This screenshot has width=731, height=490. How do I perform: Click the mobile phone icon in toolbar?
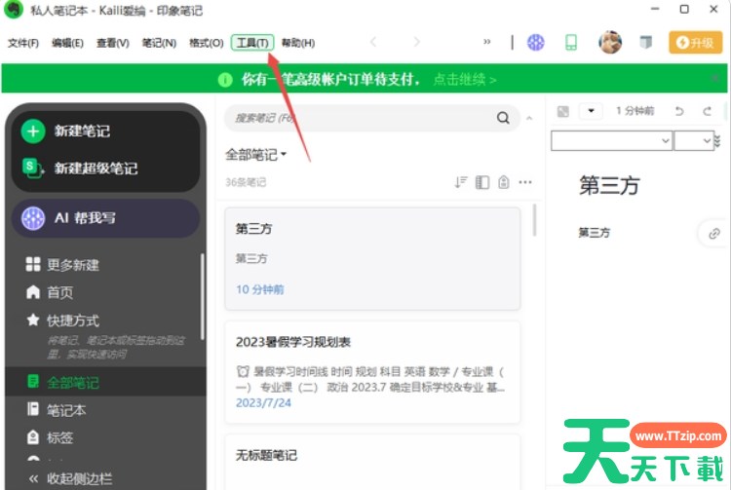pos(571,43)
